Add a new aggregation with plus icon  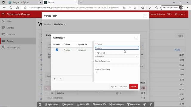click(54, 79)
